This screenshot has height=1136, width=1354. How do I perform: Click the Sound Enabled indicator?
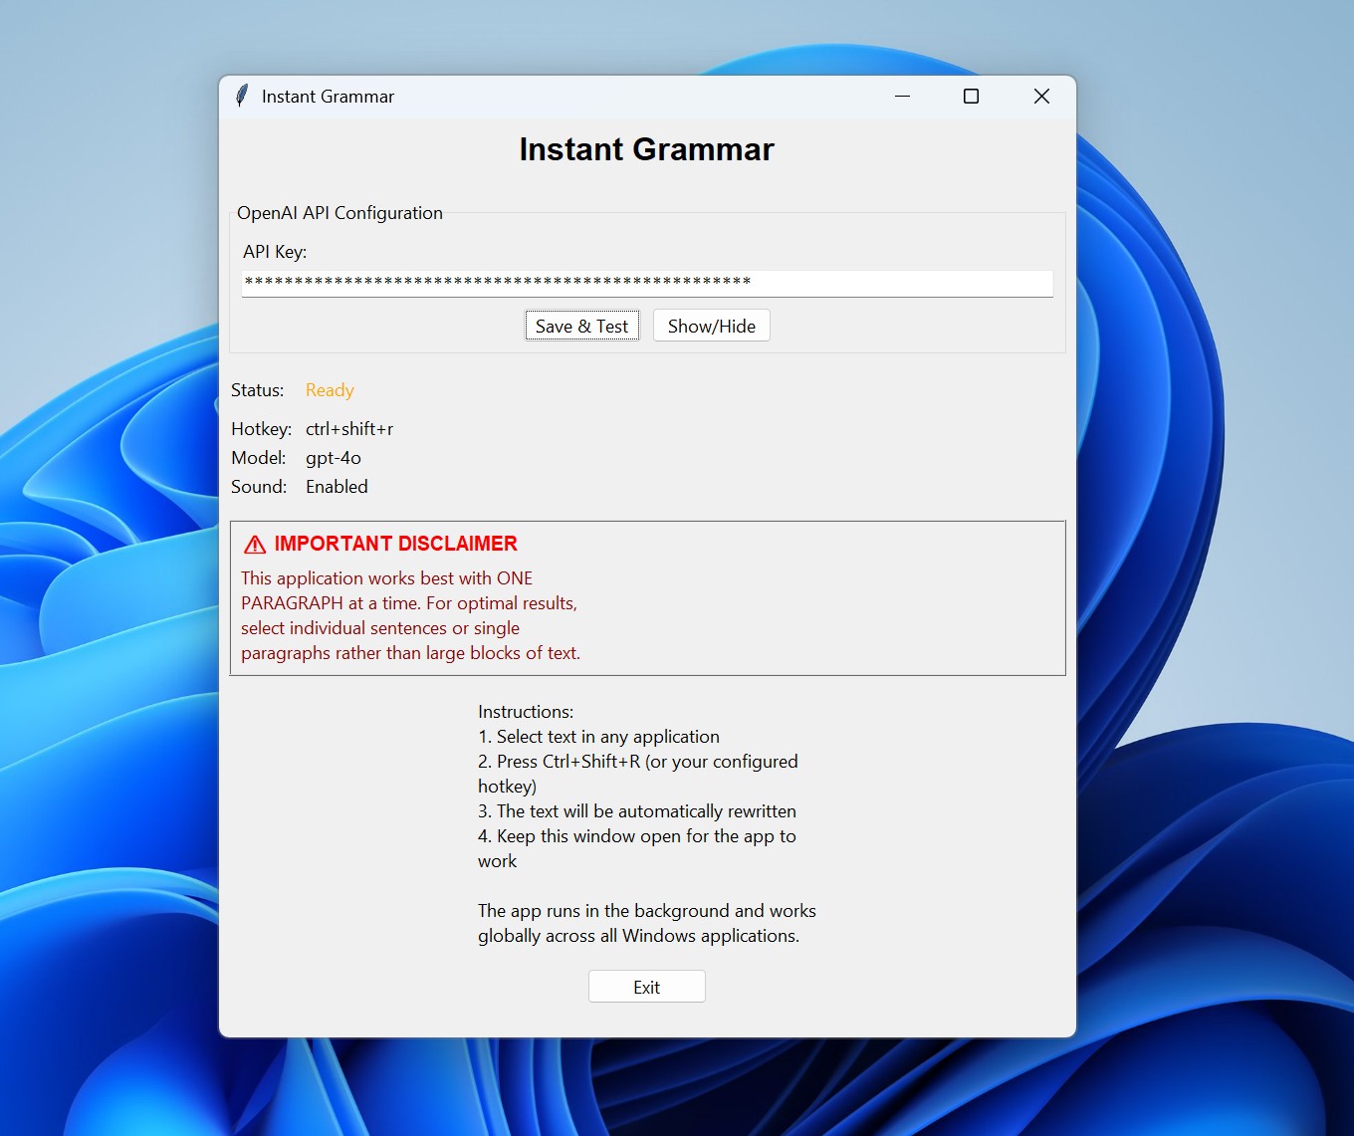pyautogui.click(x=337, y=486)
